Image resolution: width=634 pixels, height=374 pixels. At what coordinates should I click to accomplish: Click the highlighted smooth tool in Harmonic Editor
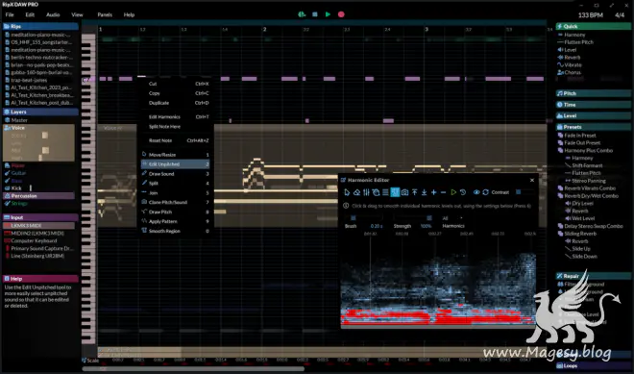click(x=395, y=192)
